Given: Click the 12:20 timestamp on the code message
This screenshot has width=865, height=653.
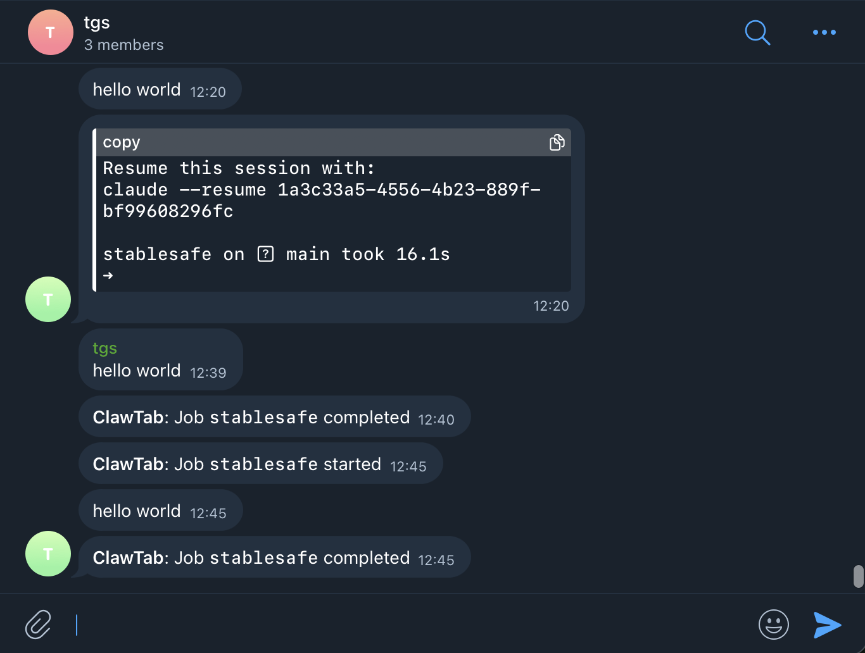Looking at the screenshot, I should click(x=550, y=306).
